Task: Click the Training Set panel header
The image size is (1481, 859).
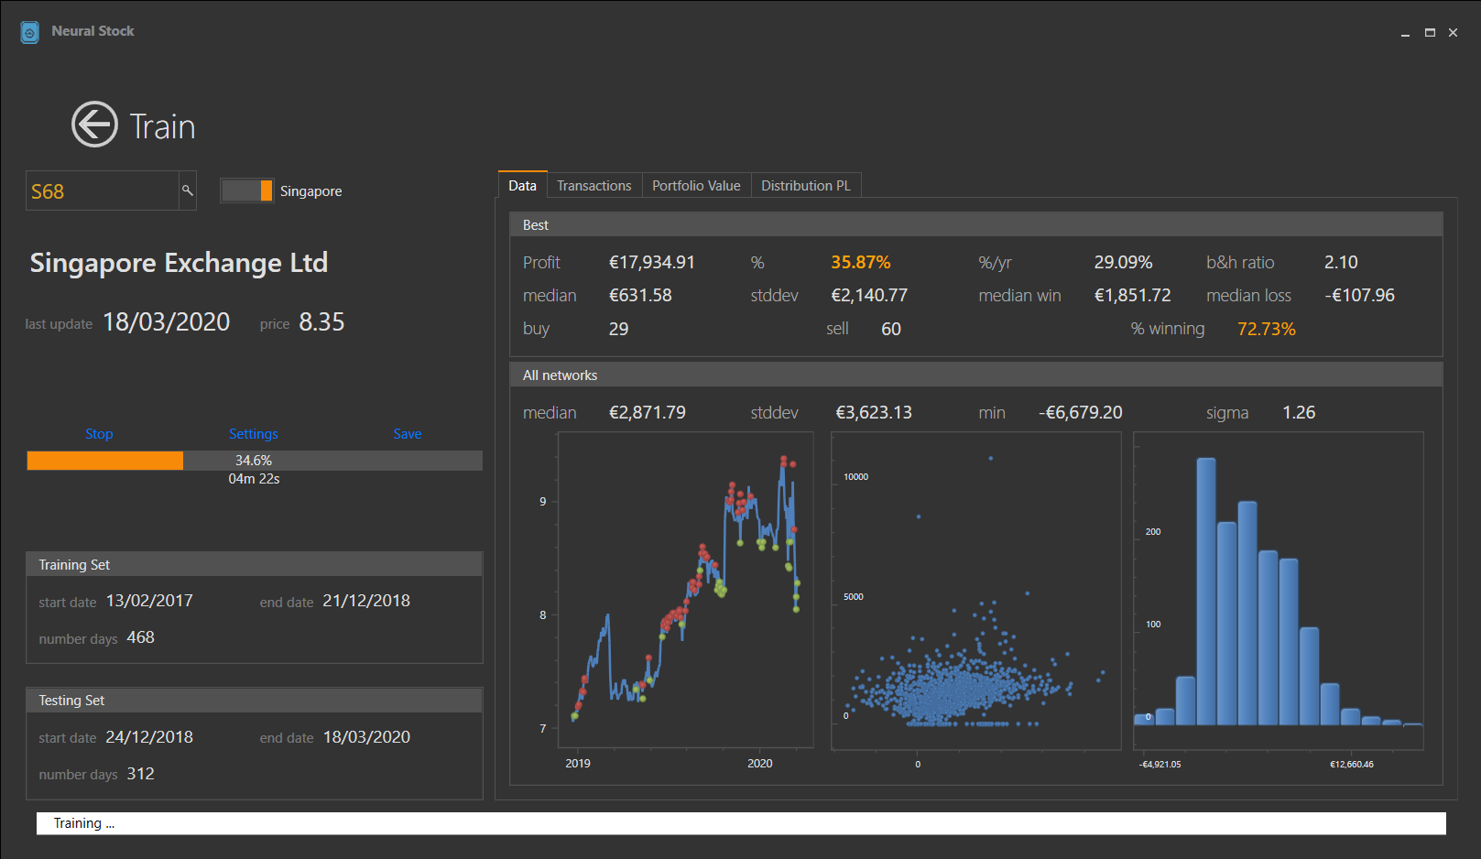Action: tap(255, 565)
